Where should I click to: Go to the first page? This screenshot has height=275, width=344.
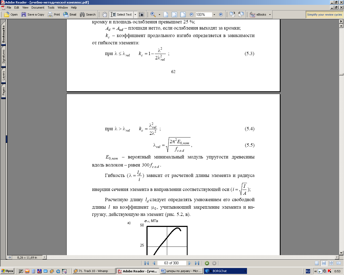pos(146,263)
